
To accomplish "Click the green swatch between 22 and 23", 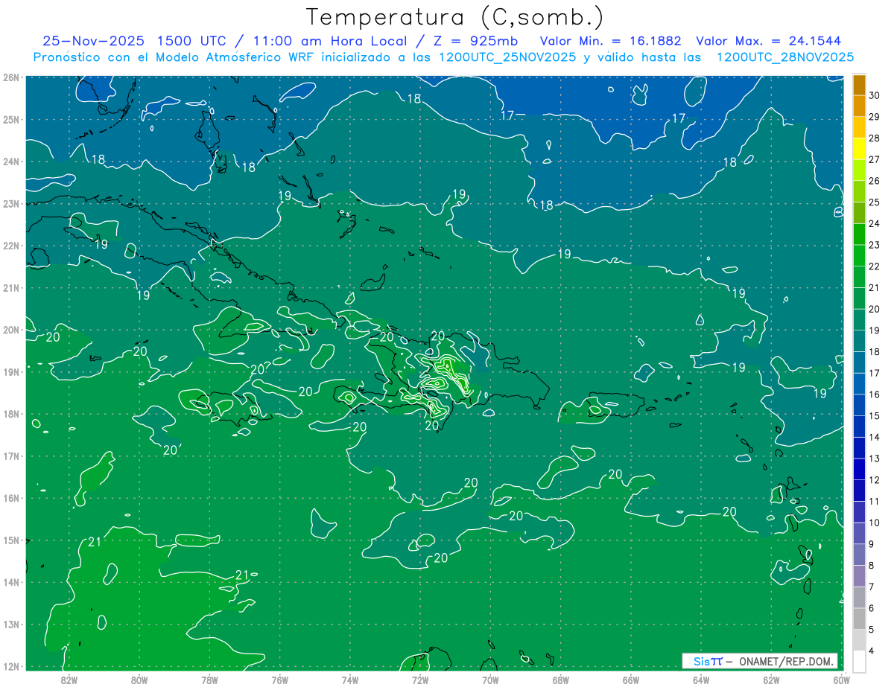I will click(x=859, y=255).
